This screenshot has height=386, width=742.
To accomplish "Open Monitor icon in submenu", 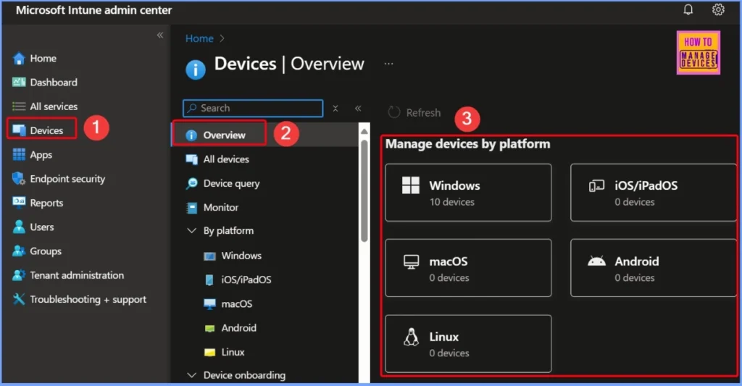I will tap(191, 208).
